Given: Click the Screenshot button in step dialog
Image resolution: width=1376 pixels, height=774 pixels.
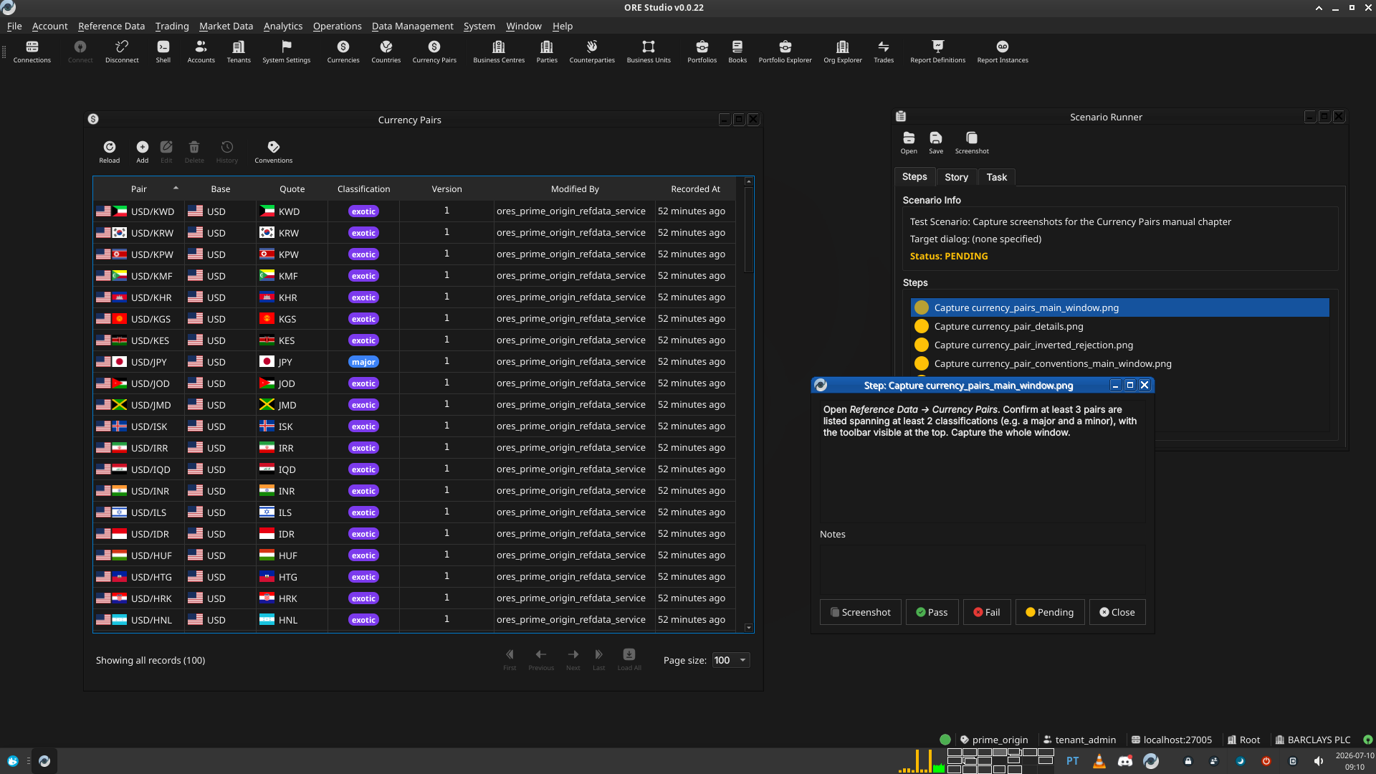Looking at the screenshot, I should pos(860,612).
